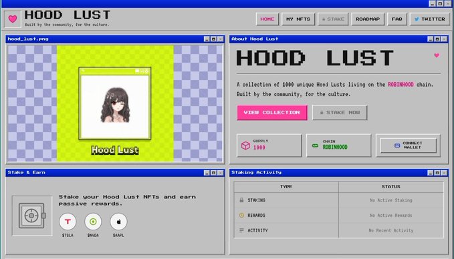
Task: Minimize the Stake & Earn window
Action: [x=207, y=173]
